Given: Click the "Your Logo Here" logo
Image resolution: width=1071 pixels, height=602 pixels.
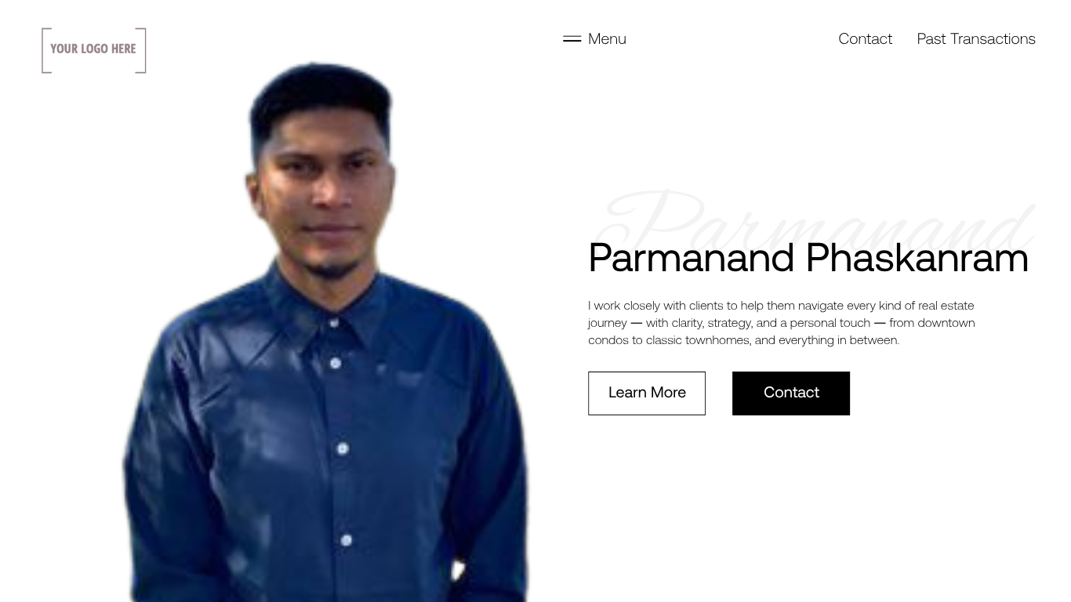Looking at the screenshot, I should pyautogui.click(x=94, y=50).
